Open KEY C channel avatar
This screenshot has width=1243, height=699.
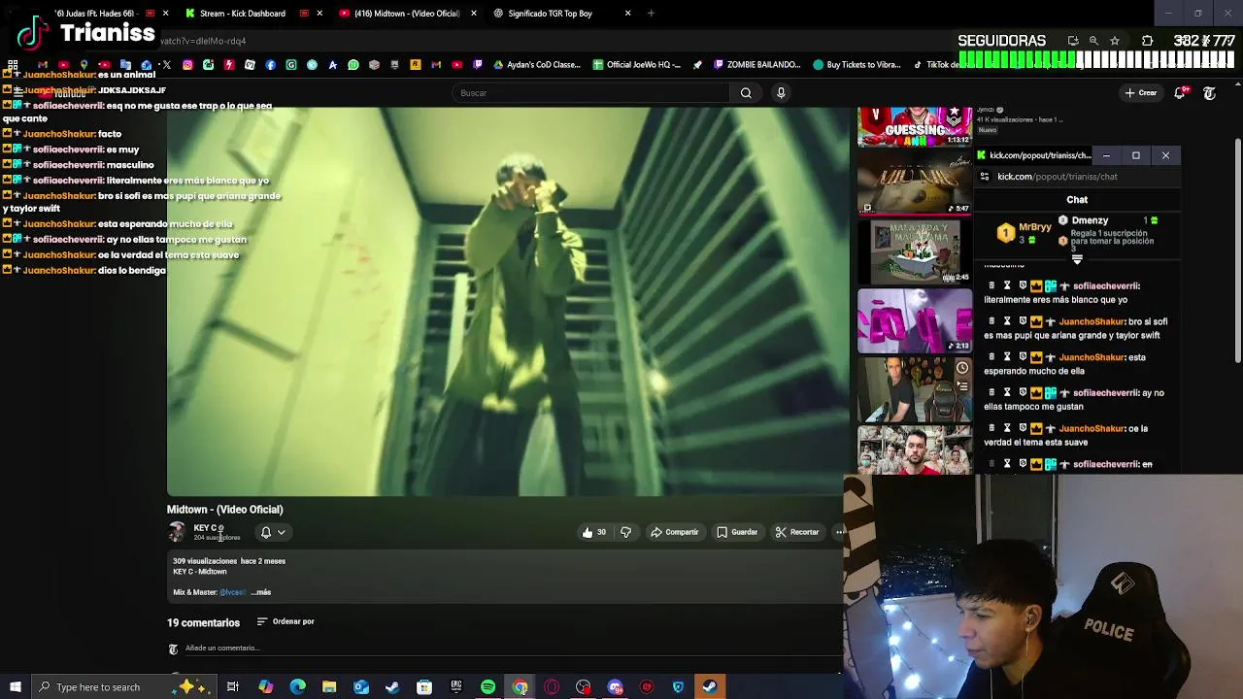pos(177,532)
